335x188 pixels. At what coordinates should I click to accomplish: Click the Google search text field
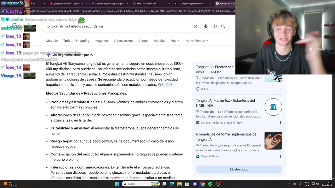click(x=118, y=26)
